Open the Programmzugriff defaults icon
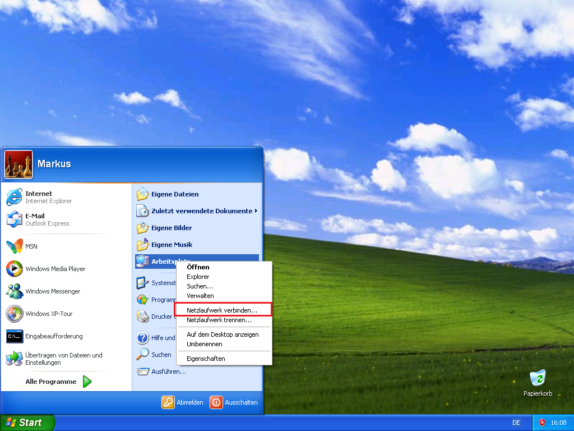This screenshot has height=431, width=574. point(142,300)
